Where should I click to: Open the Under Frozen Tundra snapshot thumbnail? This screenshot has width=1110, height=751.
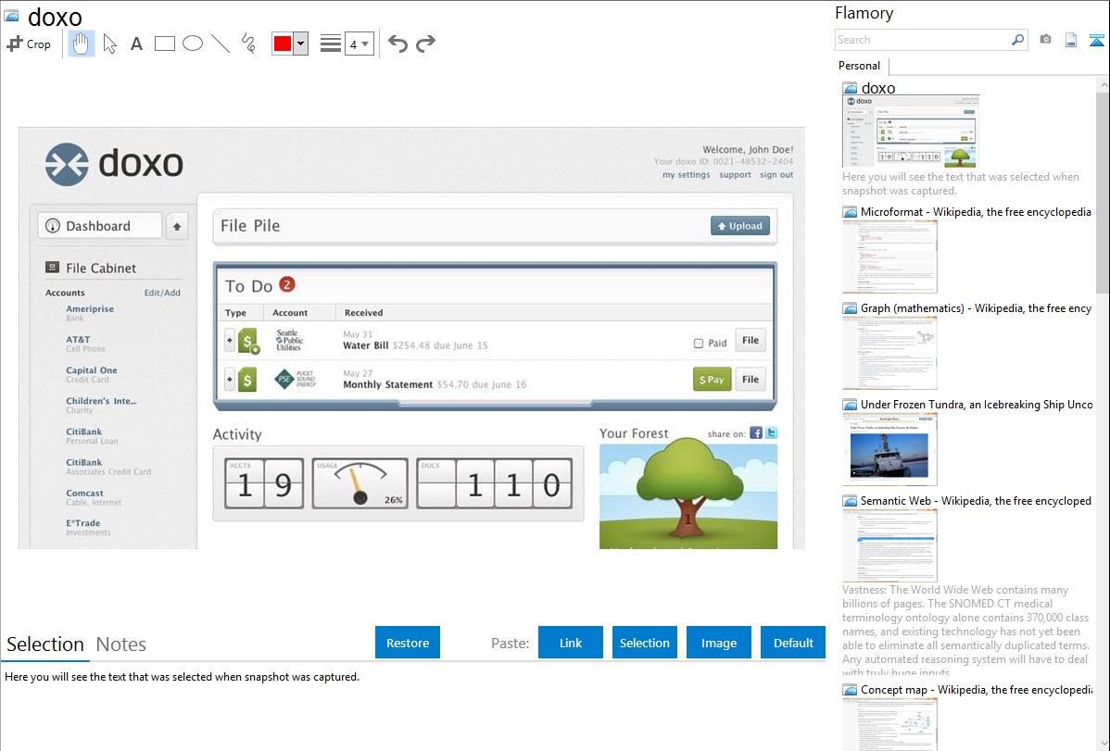[889, 449]
